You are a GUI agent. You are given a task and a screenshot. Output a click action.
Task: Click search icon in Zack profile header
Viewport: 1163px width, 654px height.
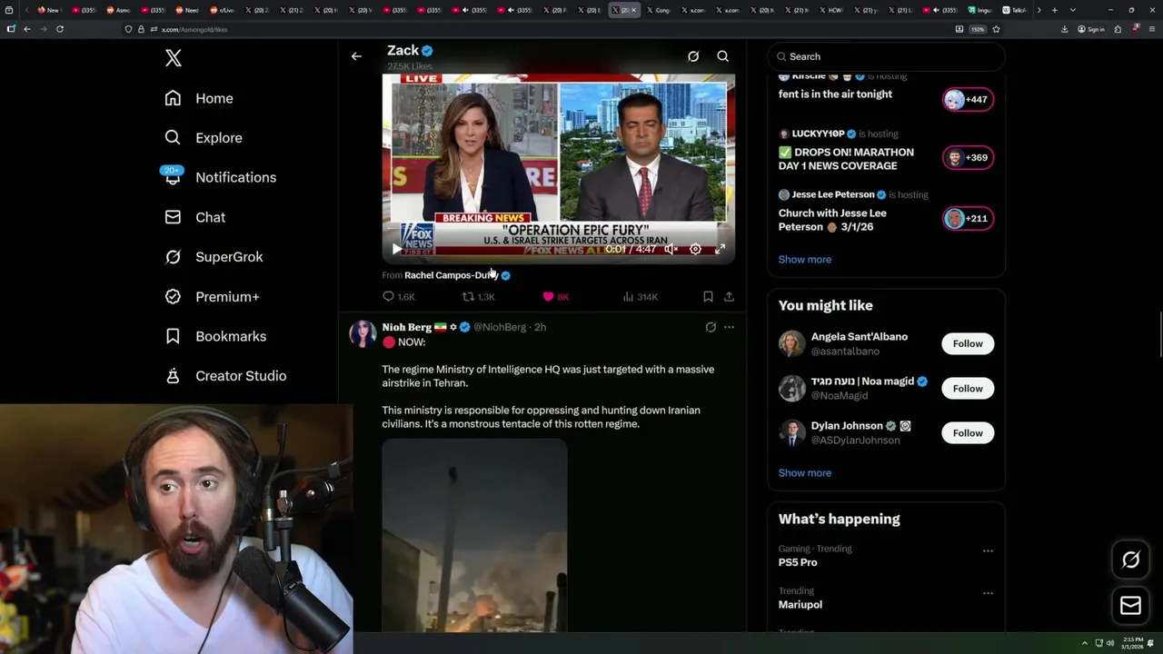723,56
